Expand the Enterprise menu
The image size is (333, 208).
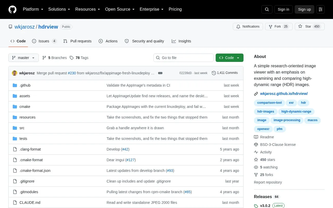point(152,9)
